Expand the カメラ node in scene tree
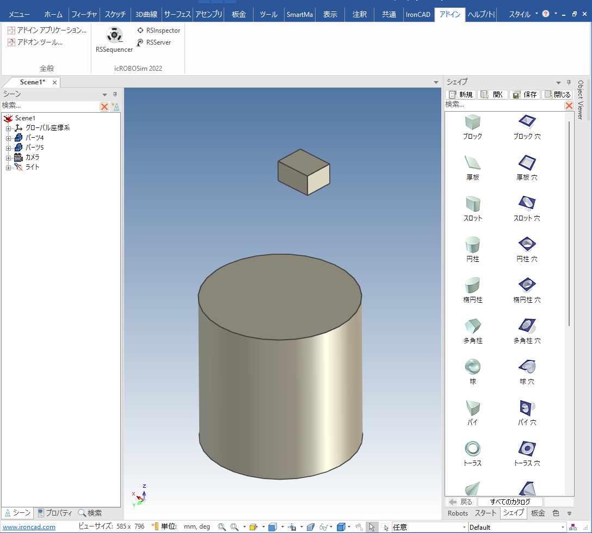592x533 pixels. click(8, 158)
